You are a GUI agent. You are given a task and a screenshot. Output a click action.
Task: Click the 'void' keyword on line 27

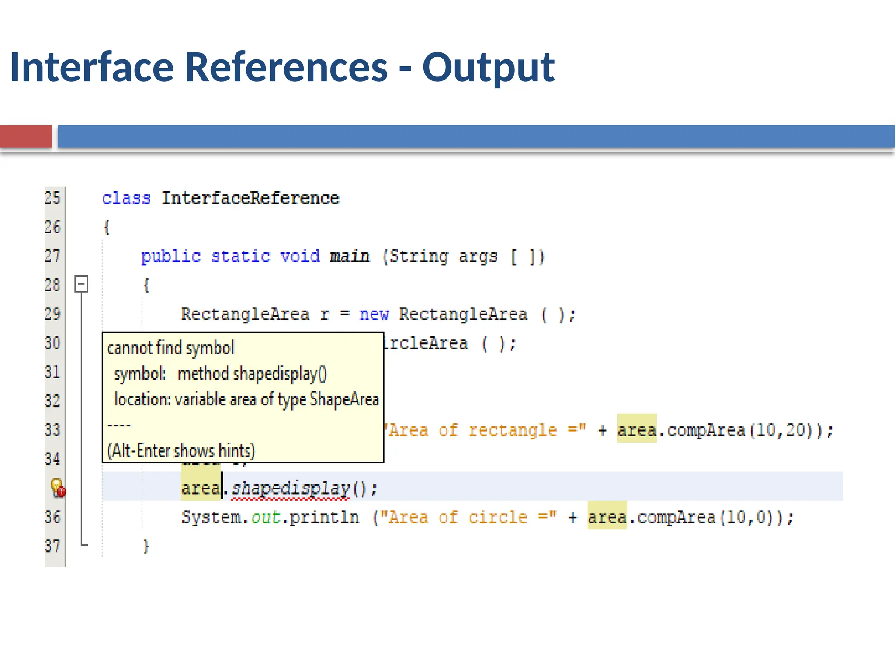[300, 256]
